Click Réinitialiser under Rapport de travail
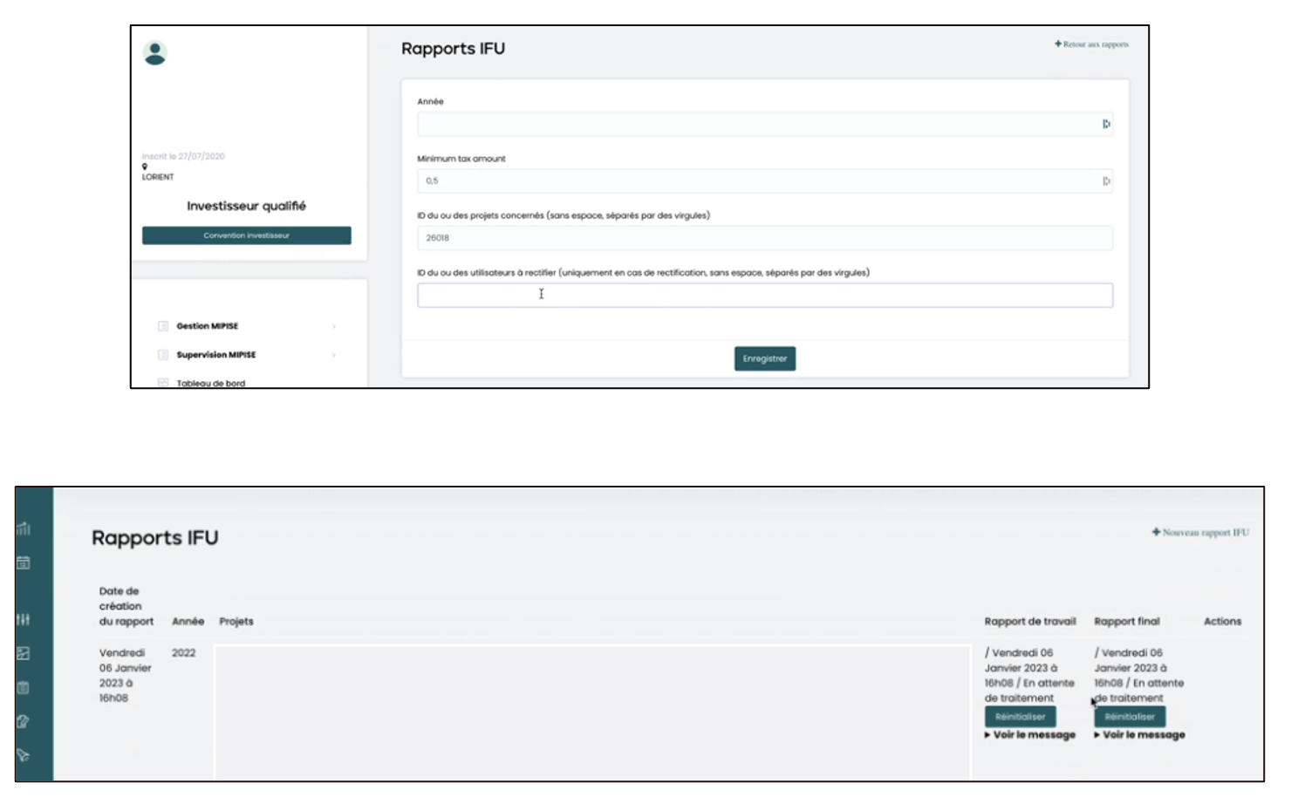Screen dimensions: 1291x811 pyautogui.click(x=1020, y=717)
